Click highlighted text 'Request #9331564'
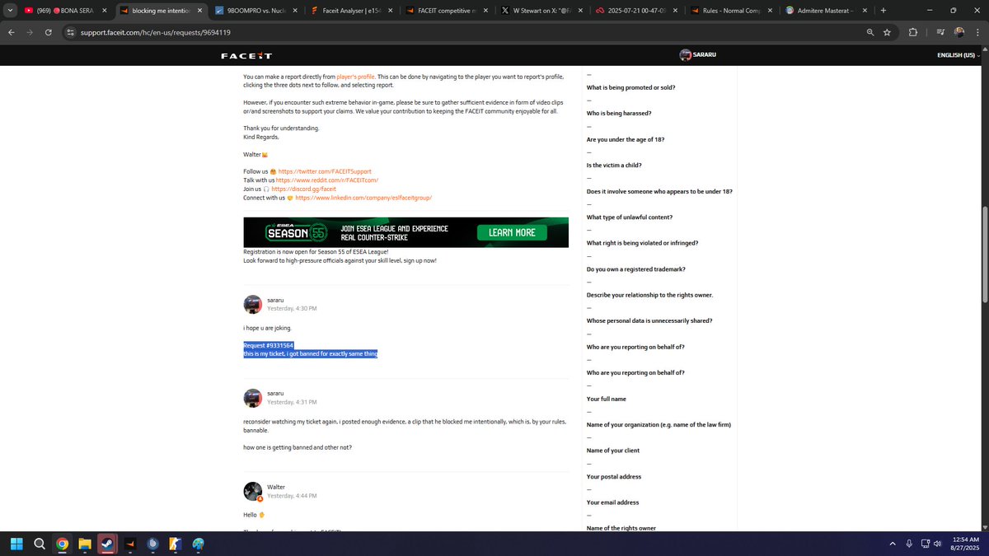989x556 pixels. tap(269, 345)
